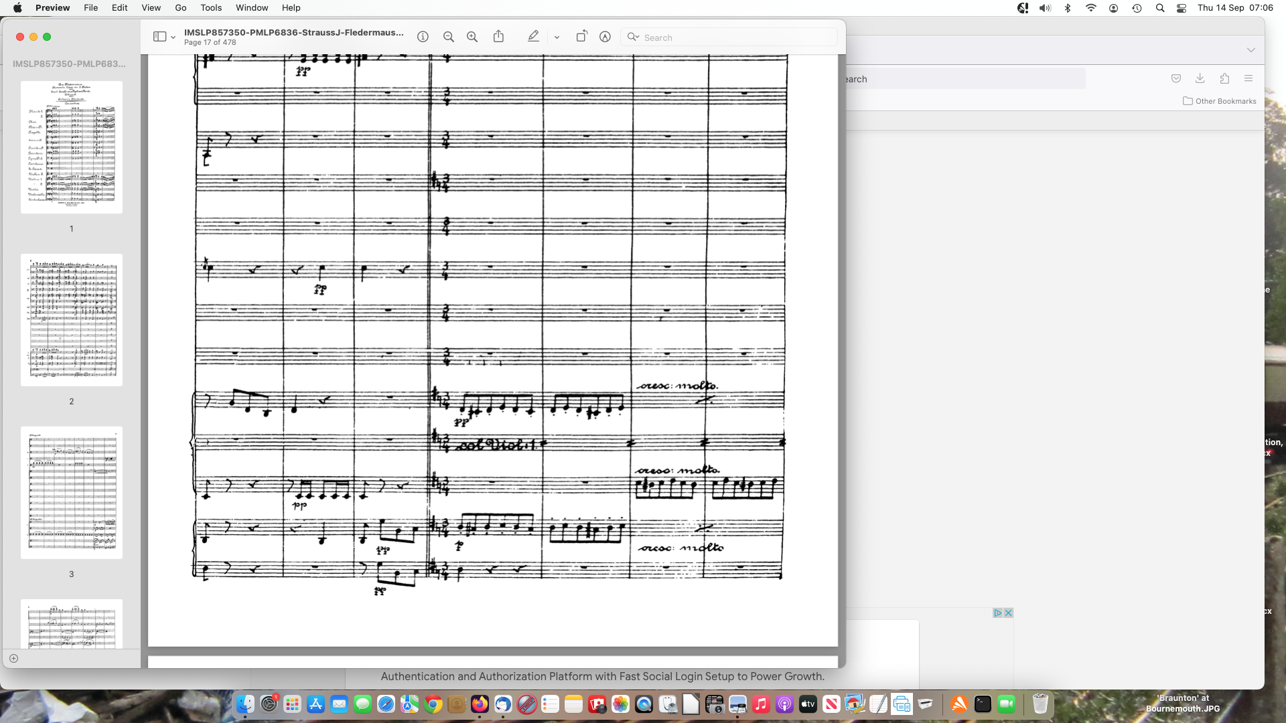Activate the Highlight pen tool

tap(533, 37)
